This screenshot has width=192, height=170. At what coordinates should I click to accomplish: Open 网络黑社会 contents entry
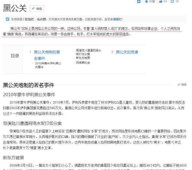83,63
